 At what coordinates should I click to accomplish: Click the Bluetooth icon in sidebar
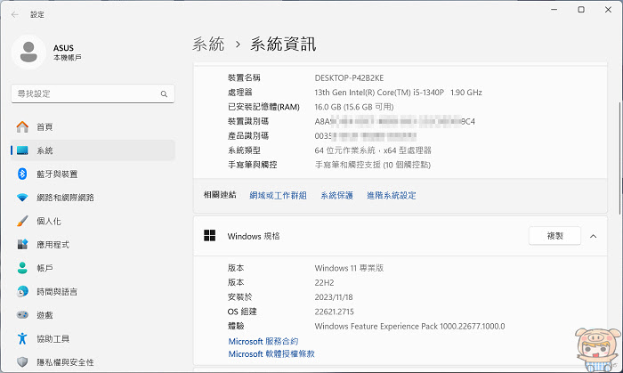click(x=22, y=174)
